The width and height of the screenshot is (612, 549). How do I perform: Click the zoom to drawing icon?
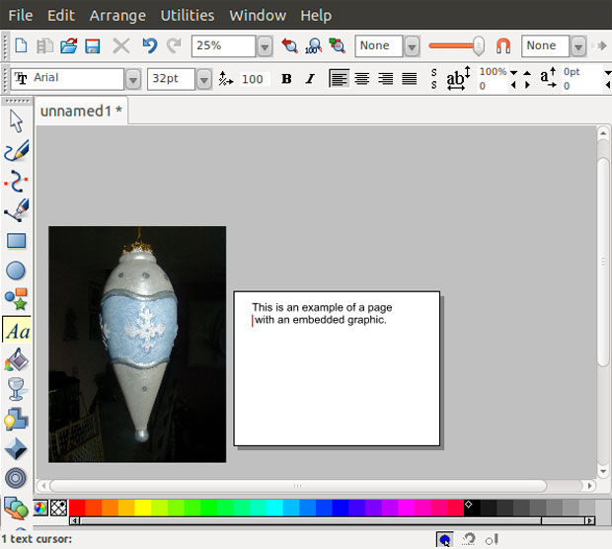(338, 46)
